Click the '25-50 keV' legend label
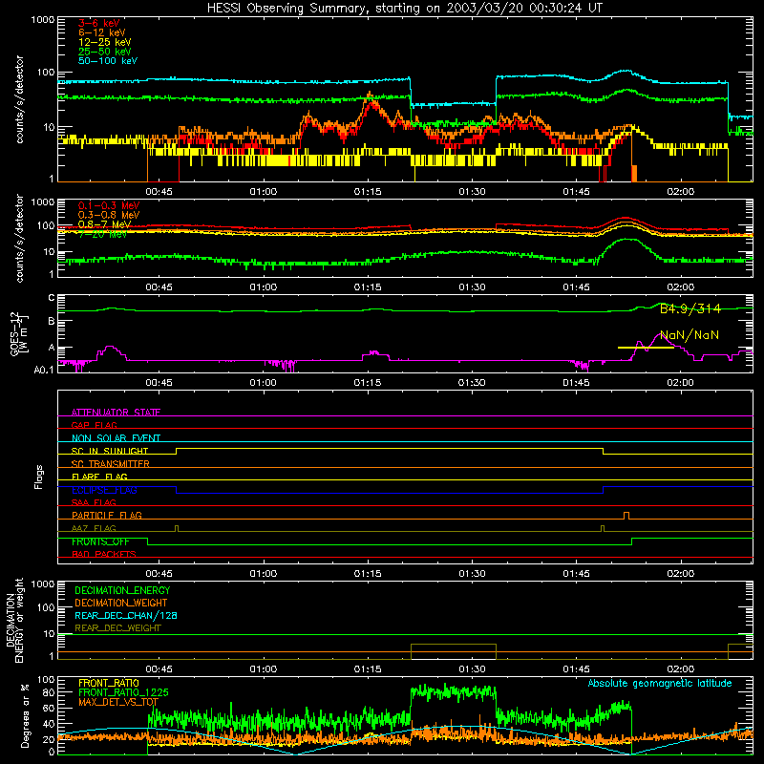 (105, 52)
